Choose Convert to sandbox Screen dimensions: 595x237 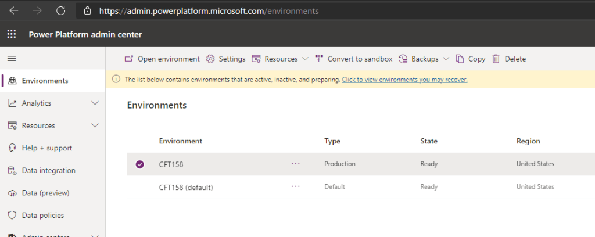[360, 59]
